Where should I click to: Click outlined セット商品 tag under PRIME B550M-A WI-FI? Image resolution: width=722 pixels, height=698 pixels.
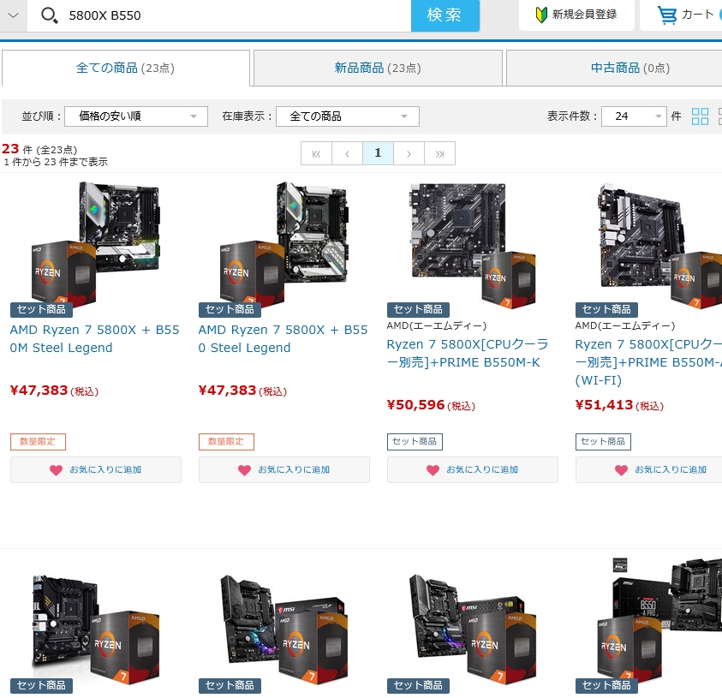tap(603, 442)
